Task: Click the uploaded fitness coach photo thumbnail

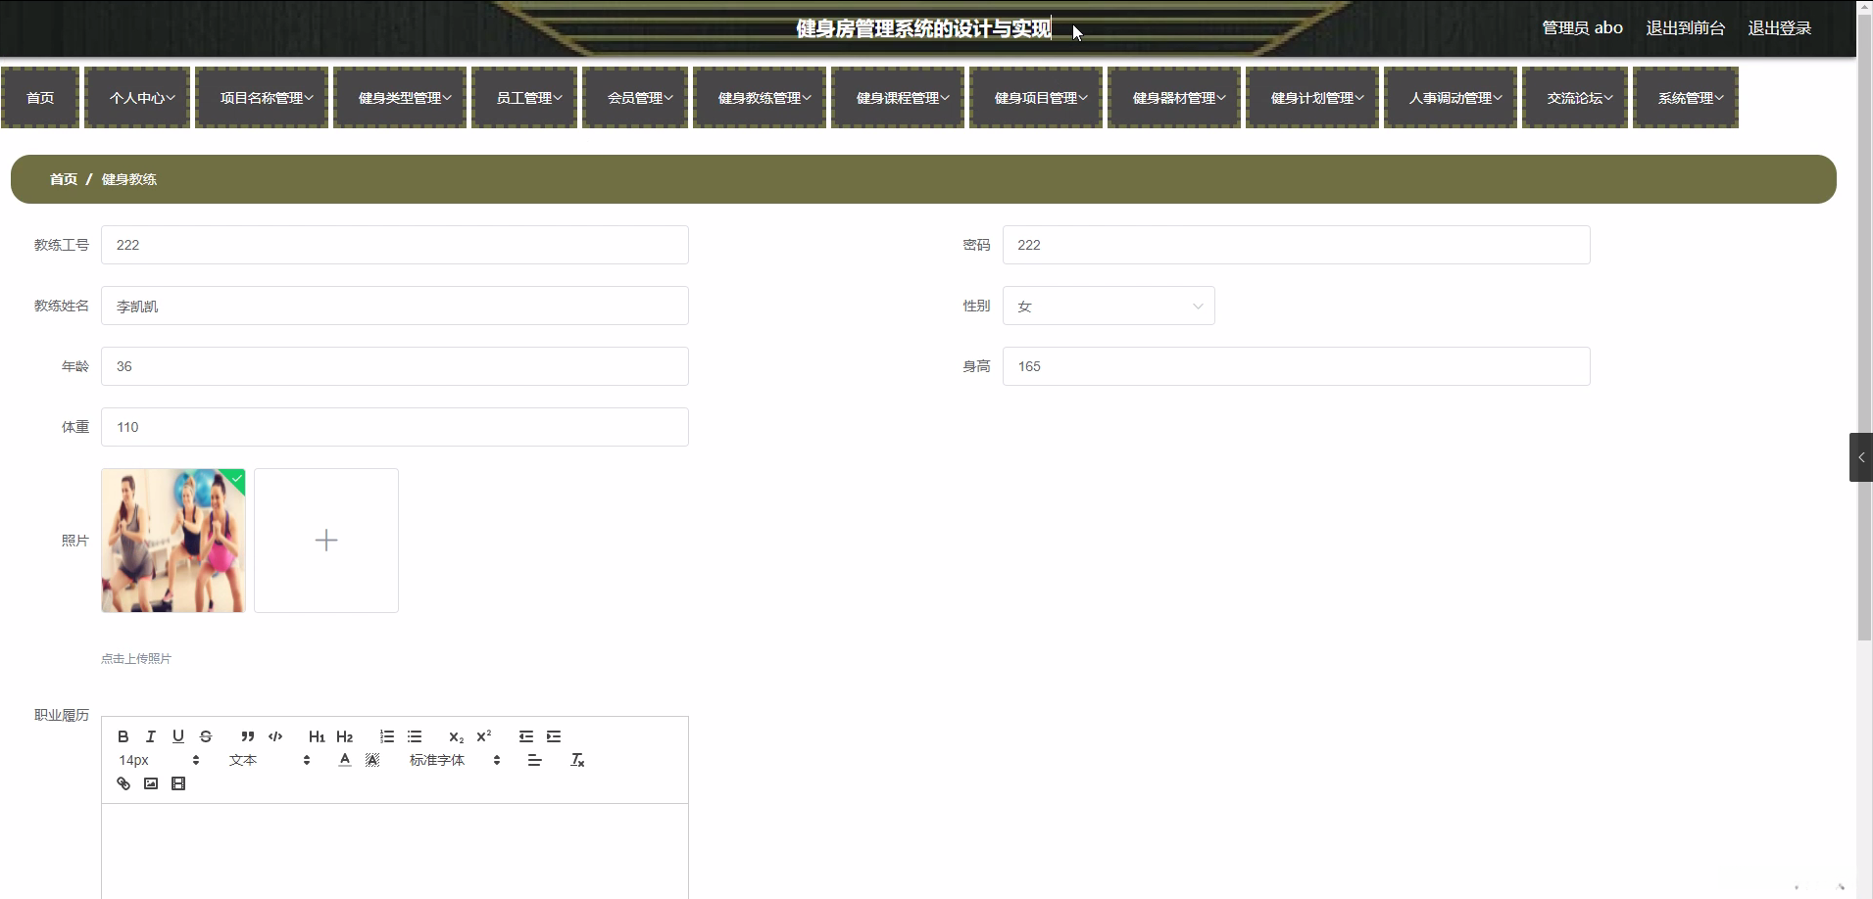Action: (x=173, y=541)
